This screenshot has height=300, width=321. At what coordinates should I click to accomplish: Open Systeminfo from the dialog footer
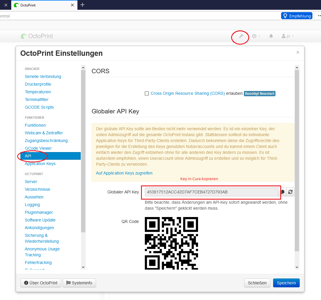[x=79, y=283]
